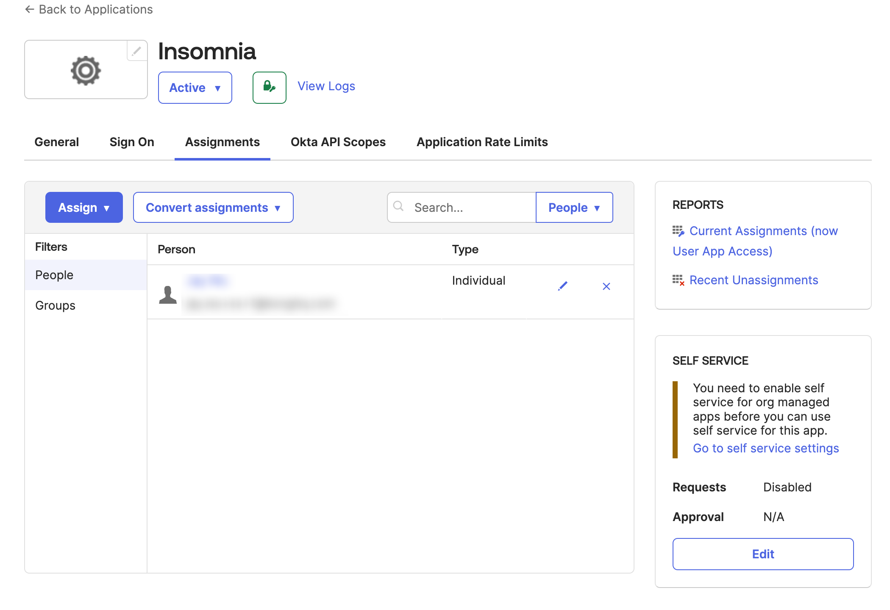Click Go to self service settings
The width and height of the screenshot is (890, 610).
tap(766, 448)
